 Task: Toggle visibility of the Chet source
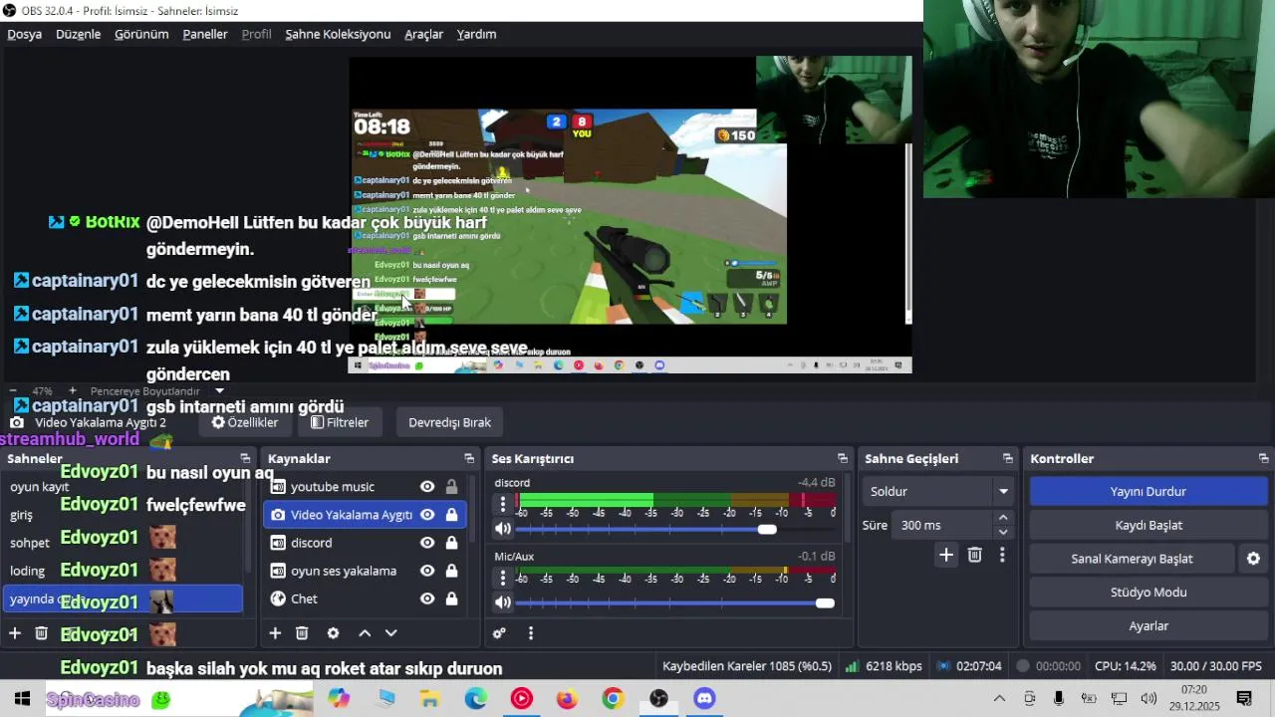coord(427,598)
